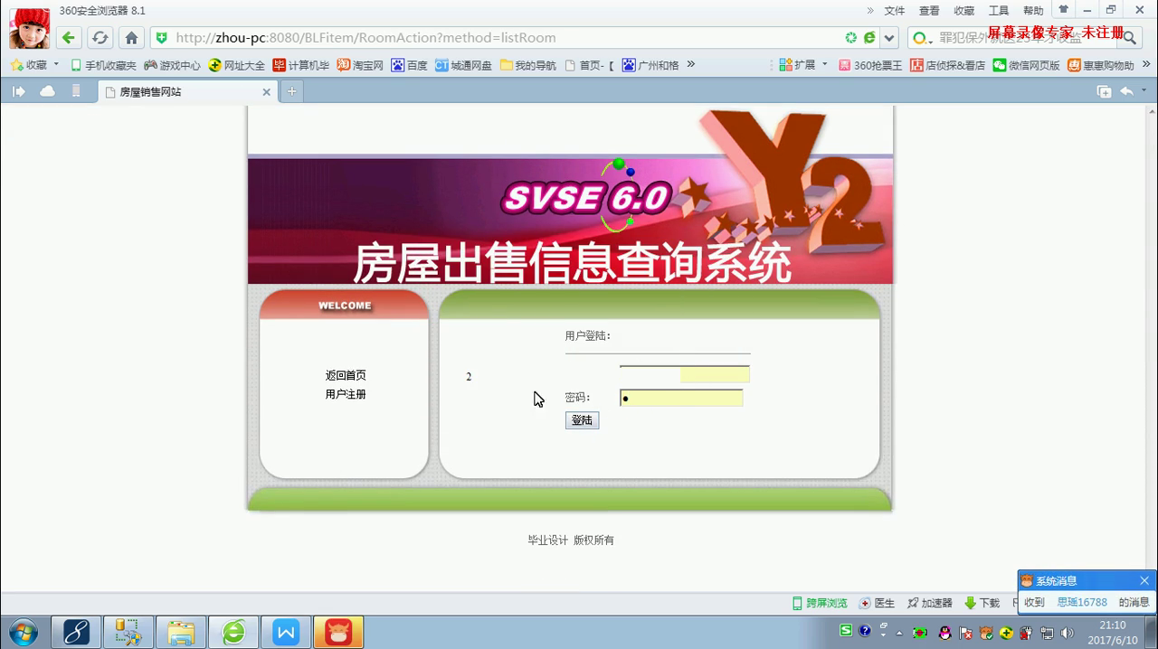Open the 帮助 menu
The image size is (1158, 649).
click(x=1033, y=11)
